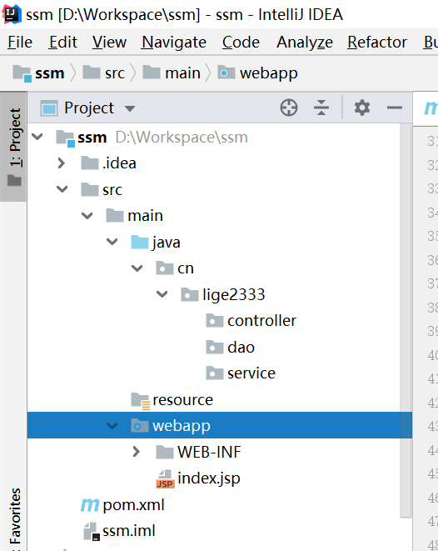The width and height of the screenshot is (438, 551).
Task: Click the Project panel vertical scrollbar
Action: click(406, 320)
